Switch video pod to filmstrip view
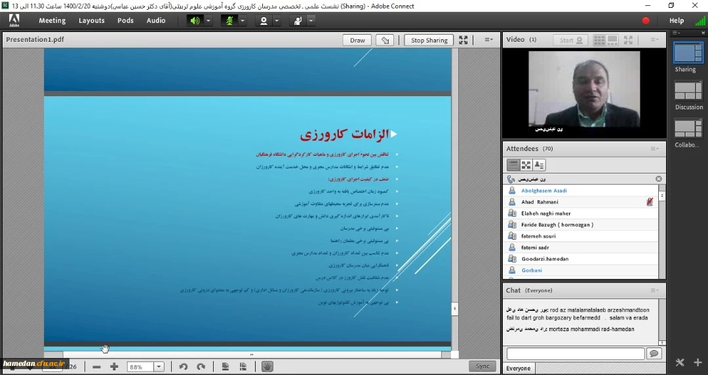Viewport: 708px width, 375px height. [614, 40]
